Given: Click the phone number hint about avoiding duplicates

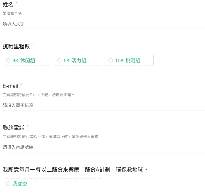Looking at the screenshot, I should (x=52, y=136).
